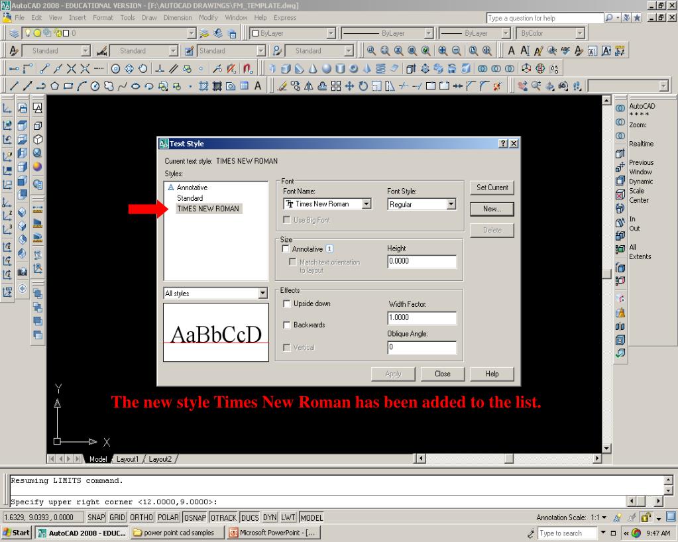Check the Upside down effect
The height and width of the screenshot is (542, 678).
tap(286, 304)
